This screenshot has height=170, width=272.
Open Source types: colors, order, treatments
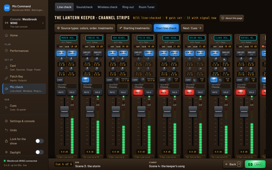(x=85, y=28)
